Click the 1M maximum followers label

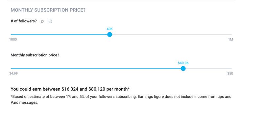(231, 40)
